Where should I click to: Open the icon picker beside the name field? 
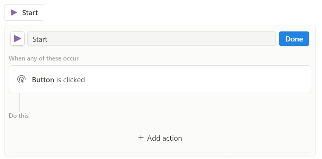17,38
